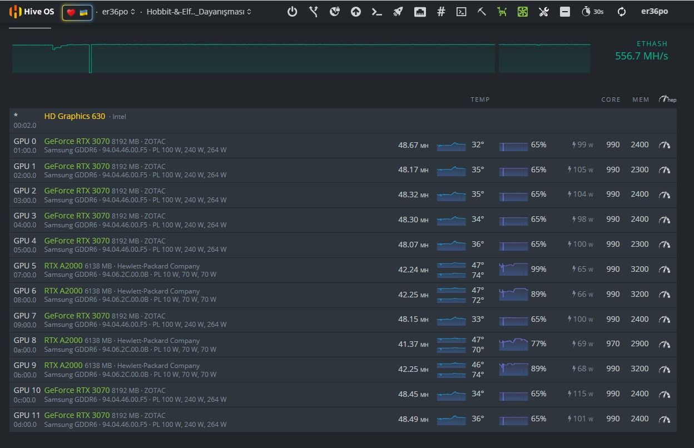The image size is (694, 448).
Task: Click the GPU 9 temperature graph
Action: pos(451,370)
